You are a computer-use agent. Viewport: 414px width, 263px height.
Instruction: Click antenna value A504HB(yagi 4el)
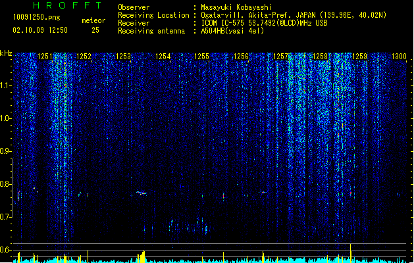232,31
